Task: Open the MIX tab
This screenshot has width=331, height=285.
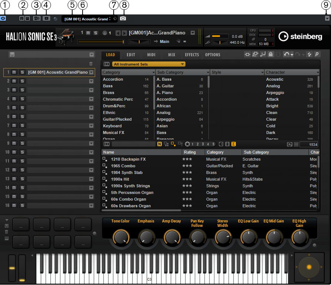Action: click(171, 55)
